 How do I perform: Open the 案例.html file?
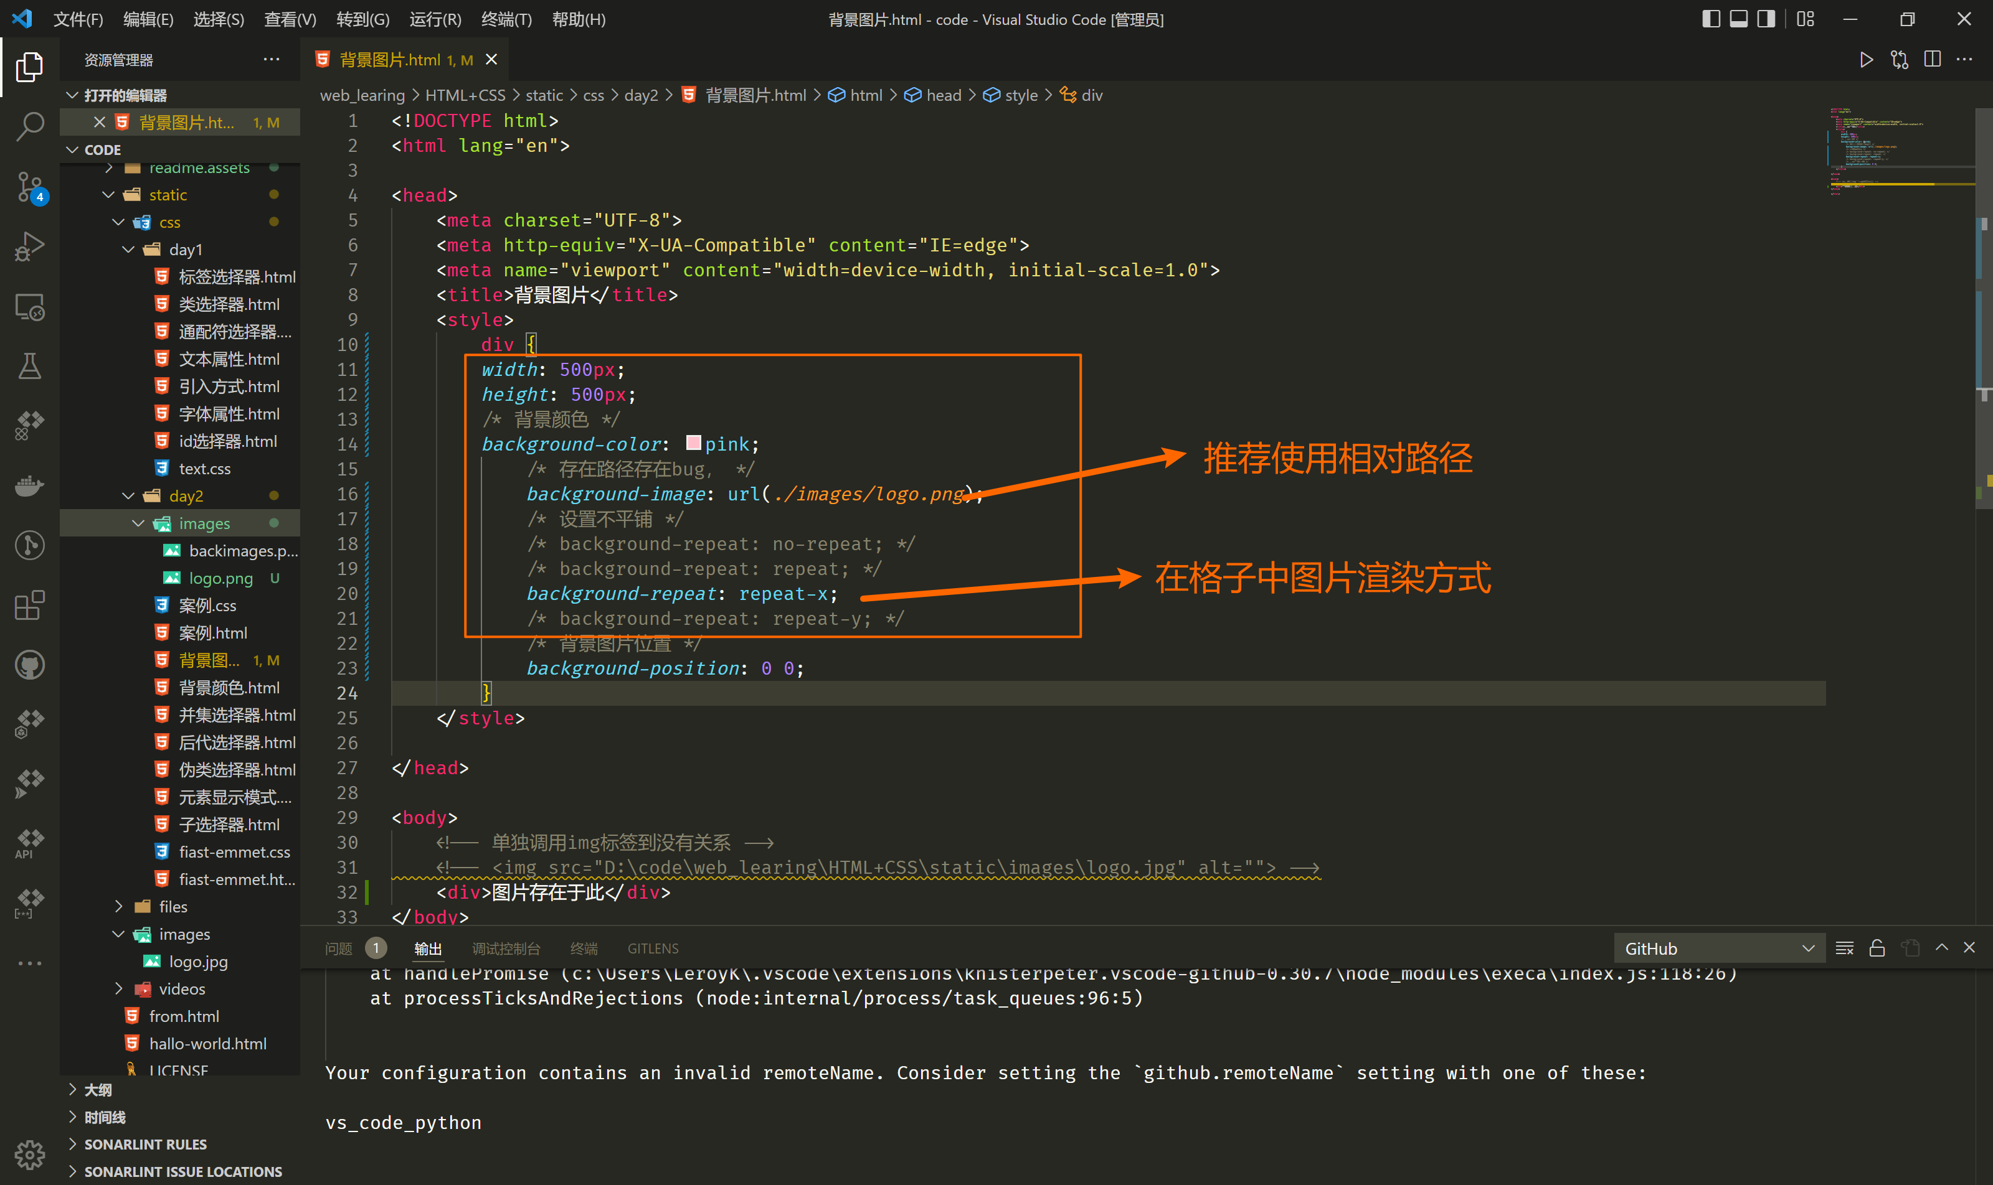pyautogui.click(x=212, y=632)
